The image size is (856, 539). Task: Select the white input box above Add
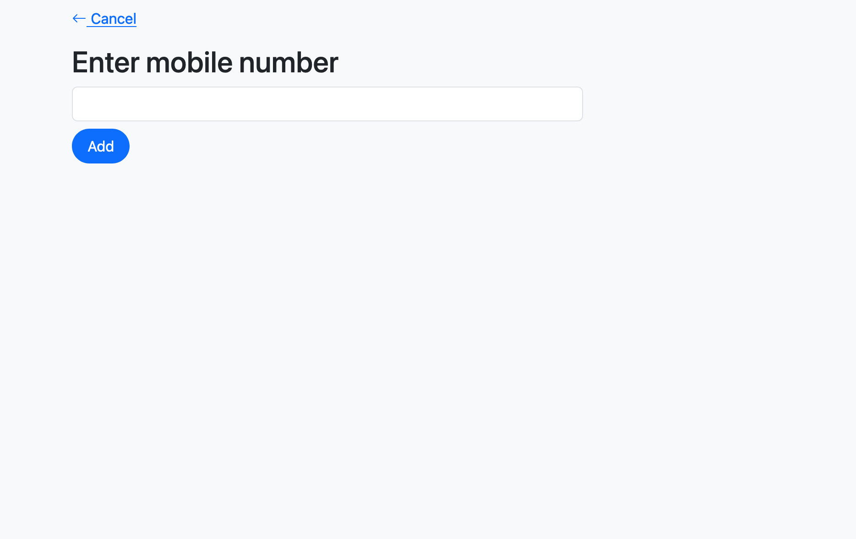pyautogui.click(x=327, y=104)
